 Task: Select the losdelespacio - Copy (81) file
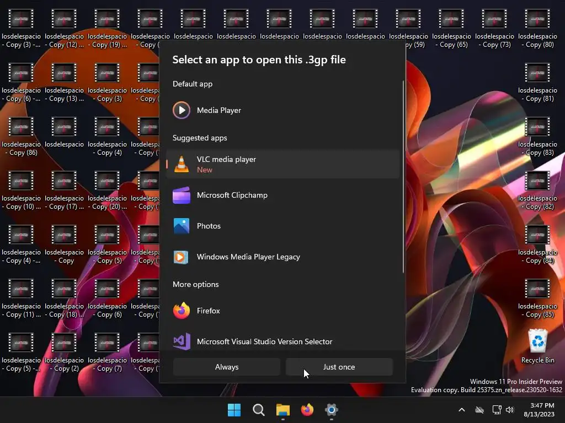pos(537,83)
